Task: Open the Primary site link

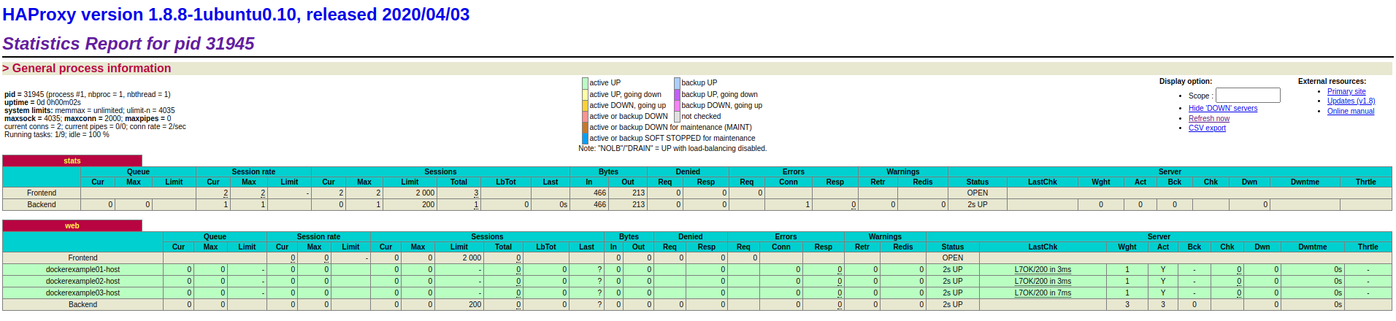Action: click(x=1346, y=91)
